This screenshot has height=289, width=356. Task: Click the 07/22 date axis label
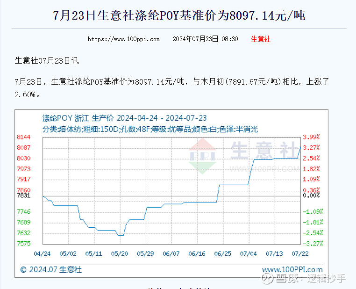coord(300,253)
